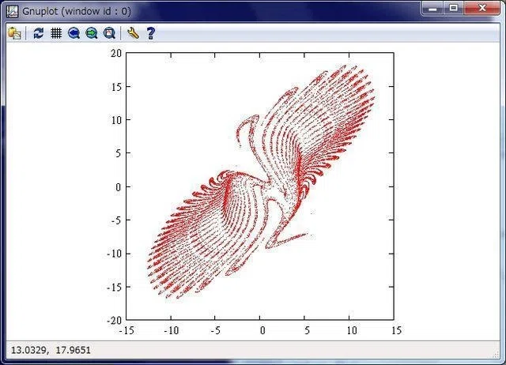This screenshot has height=365, width=506.
Task: Open the Gnuplot title bar system menu icon
Action: [x=13, y=12]
